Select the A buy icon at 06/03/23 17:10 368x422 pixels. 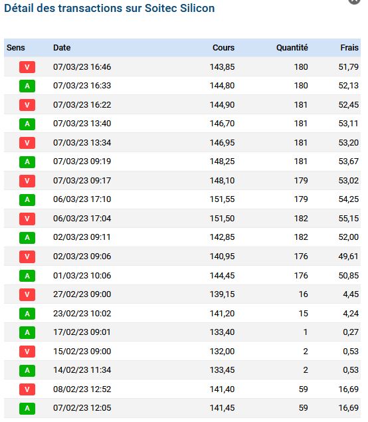[x=27, y=199]
